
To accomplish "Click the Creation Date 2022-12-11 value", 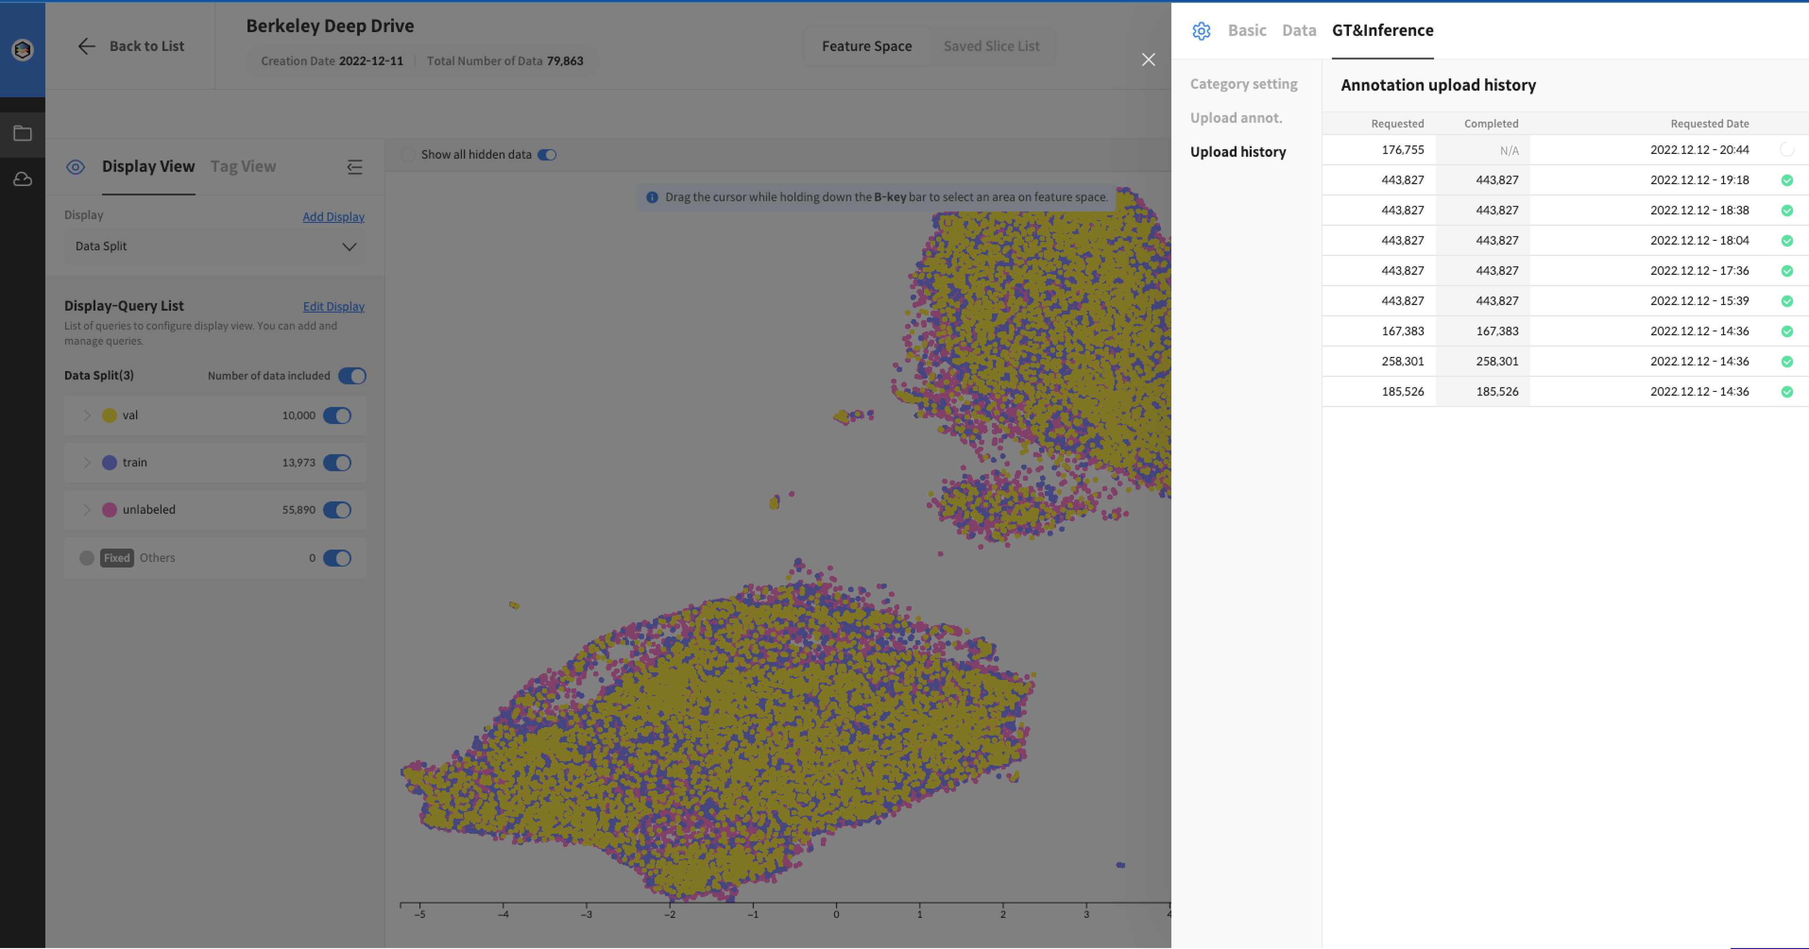I will coord(371,61).
